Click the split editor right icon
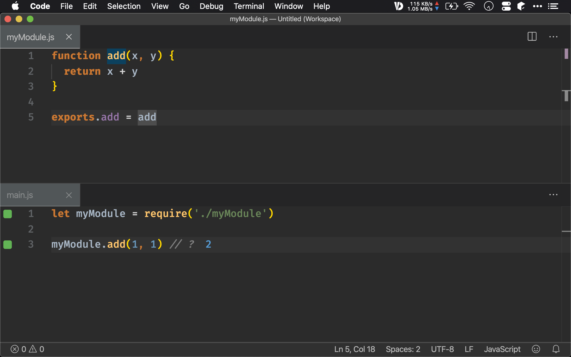This screenshot has height=357, width=571. point(532,37)
